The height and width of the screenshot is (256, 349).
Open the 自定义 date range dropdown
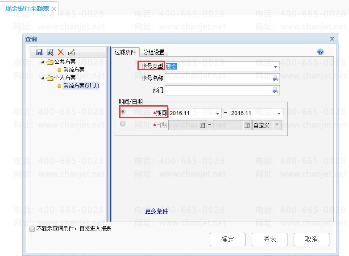(277, 125)
